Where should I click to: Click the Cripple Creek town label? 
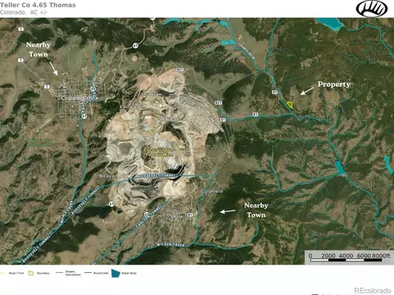click(x=80, y=98)
